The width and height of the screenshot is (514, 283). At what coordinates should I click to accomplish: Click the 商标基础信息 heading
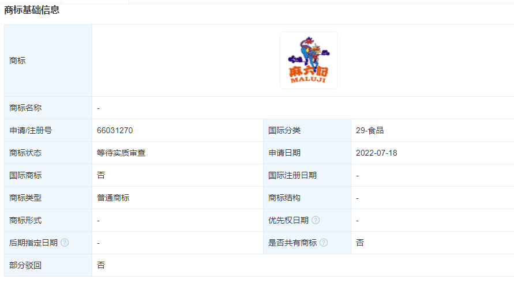(32, 10)
